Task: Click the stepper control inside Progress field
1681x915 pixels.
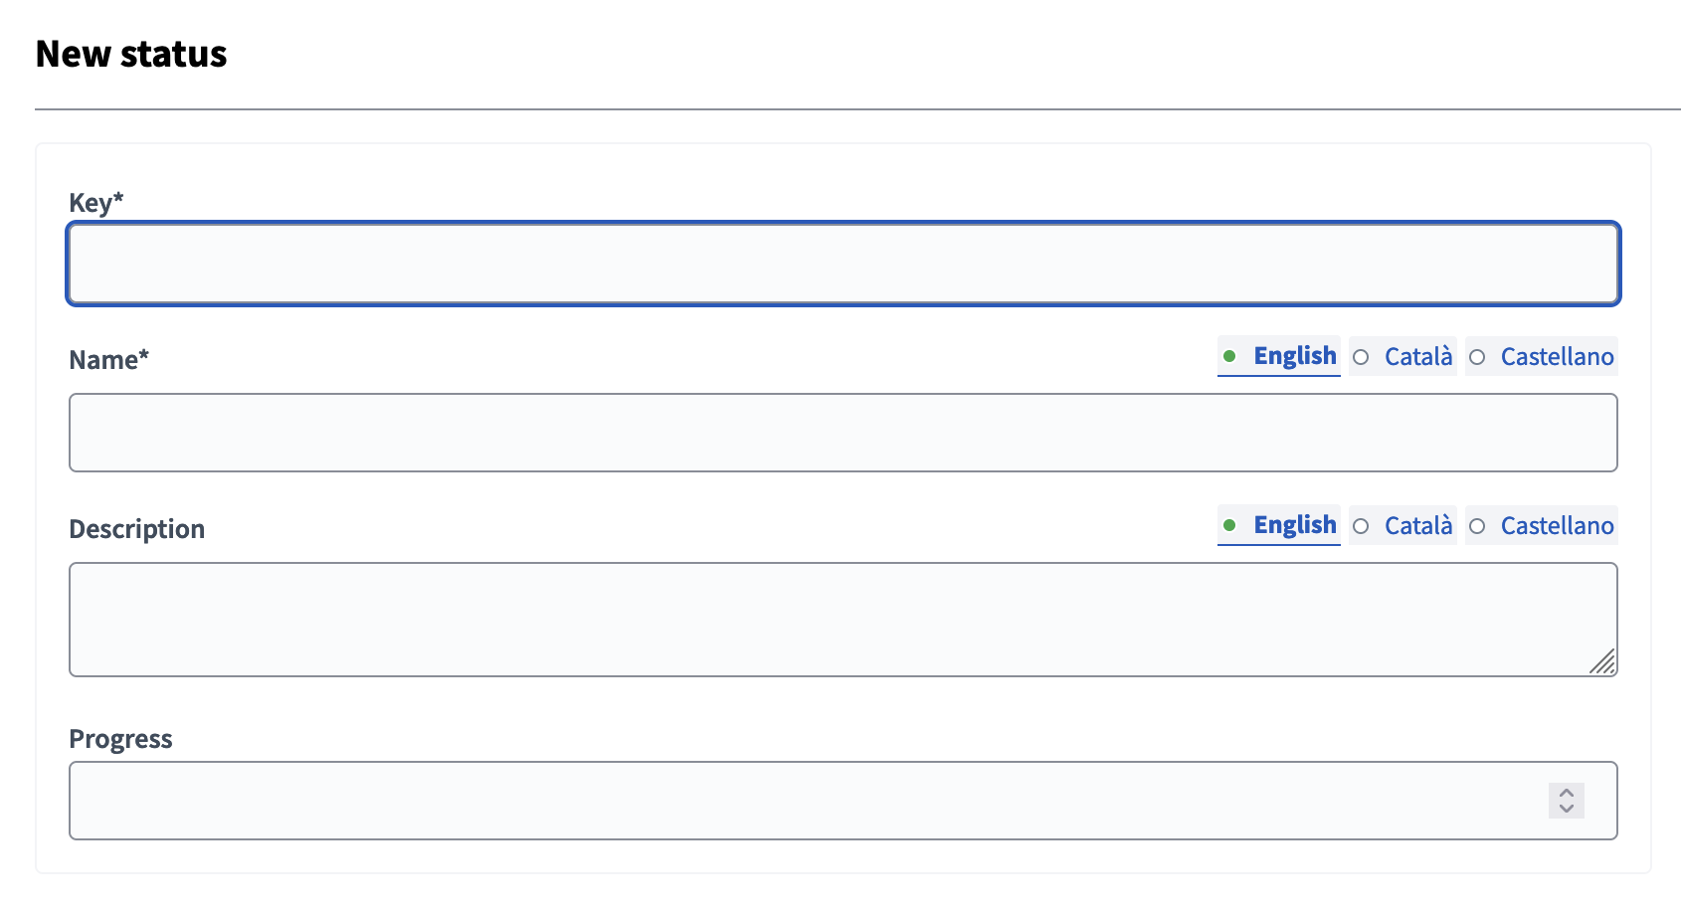Action: click(x=1565, y=800)
